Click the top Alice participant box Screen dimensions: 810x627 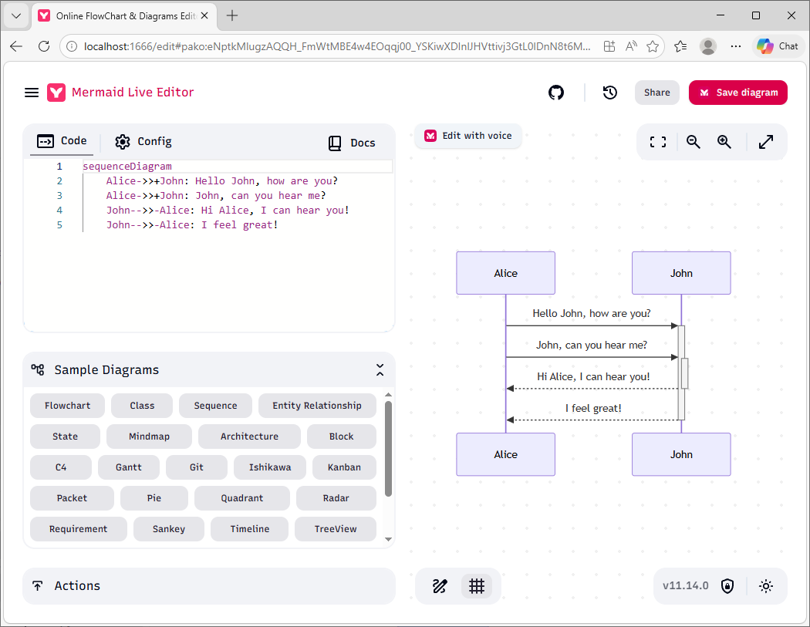tap(505, 273)
